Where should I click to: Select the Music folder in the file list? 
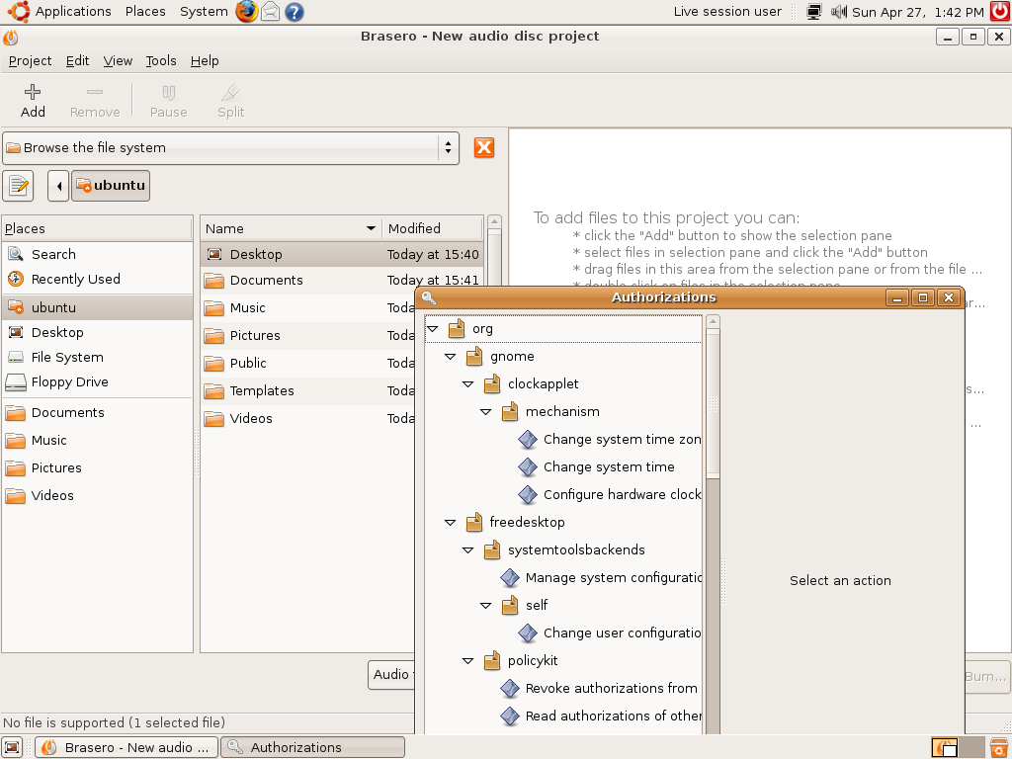[247, 307]
